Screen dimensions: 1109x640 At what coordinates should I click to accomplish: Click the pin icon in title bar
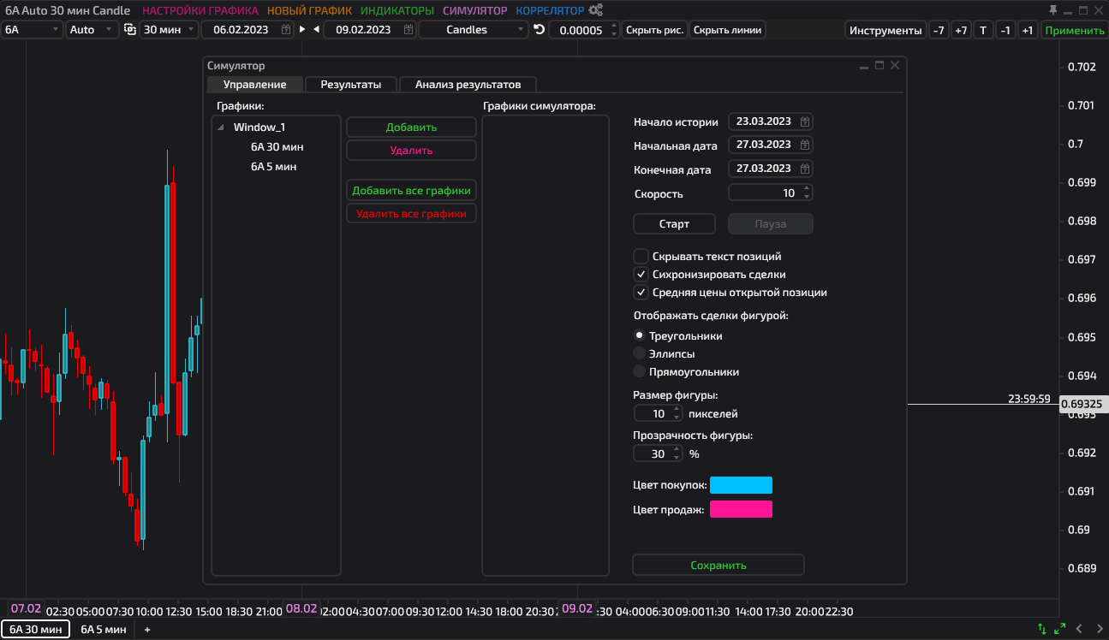click(1053, 11)
